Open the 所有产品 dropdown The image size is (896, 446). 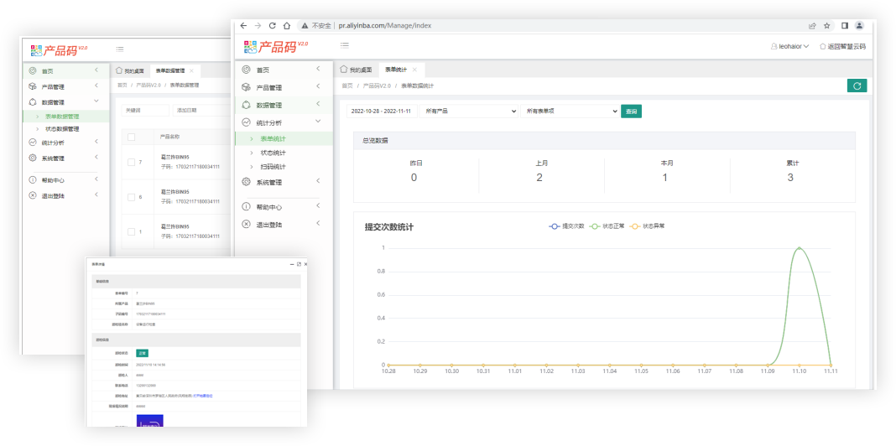[468, 111]
